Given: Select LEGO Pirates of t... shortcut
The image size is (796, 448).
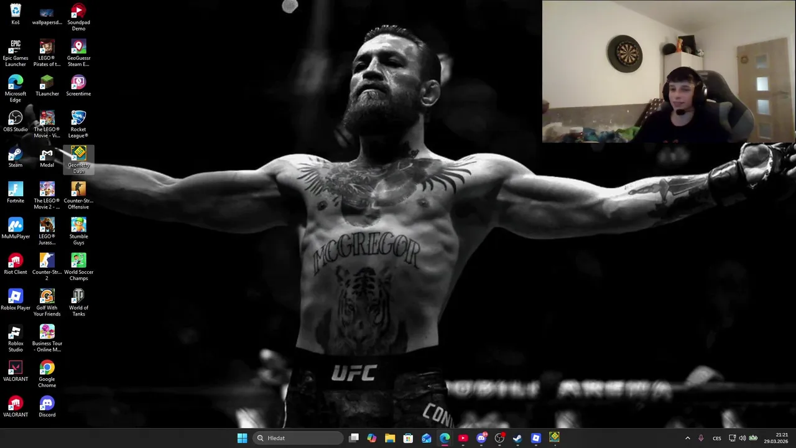Looking at the screenshot, I should tap(47, 54).
